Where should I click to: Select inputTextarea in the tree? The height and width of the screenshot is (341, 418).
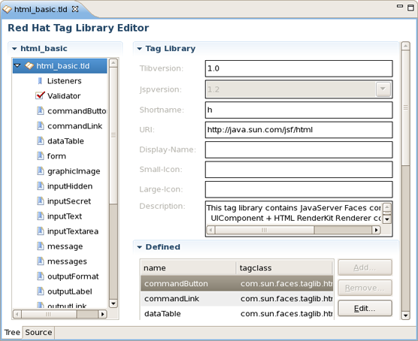tap(73, 231)
